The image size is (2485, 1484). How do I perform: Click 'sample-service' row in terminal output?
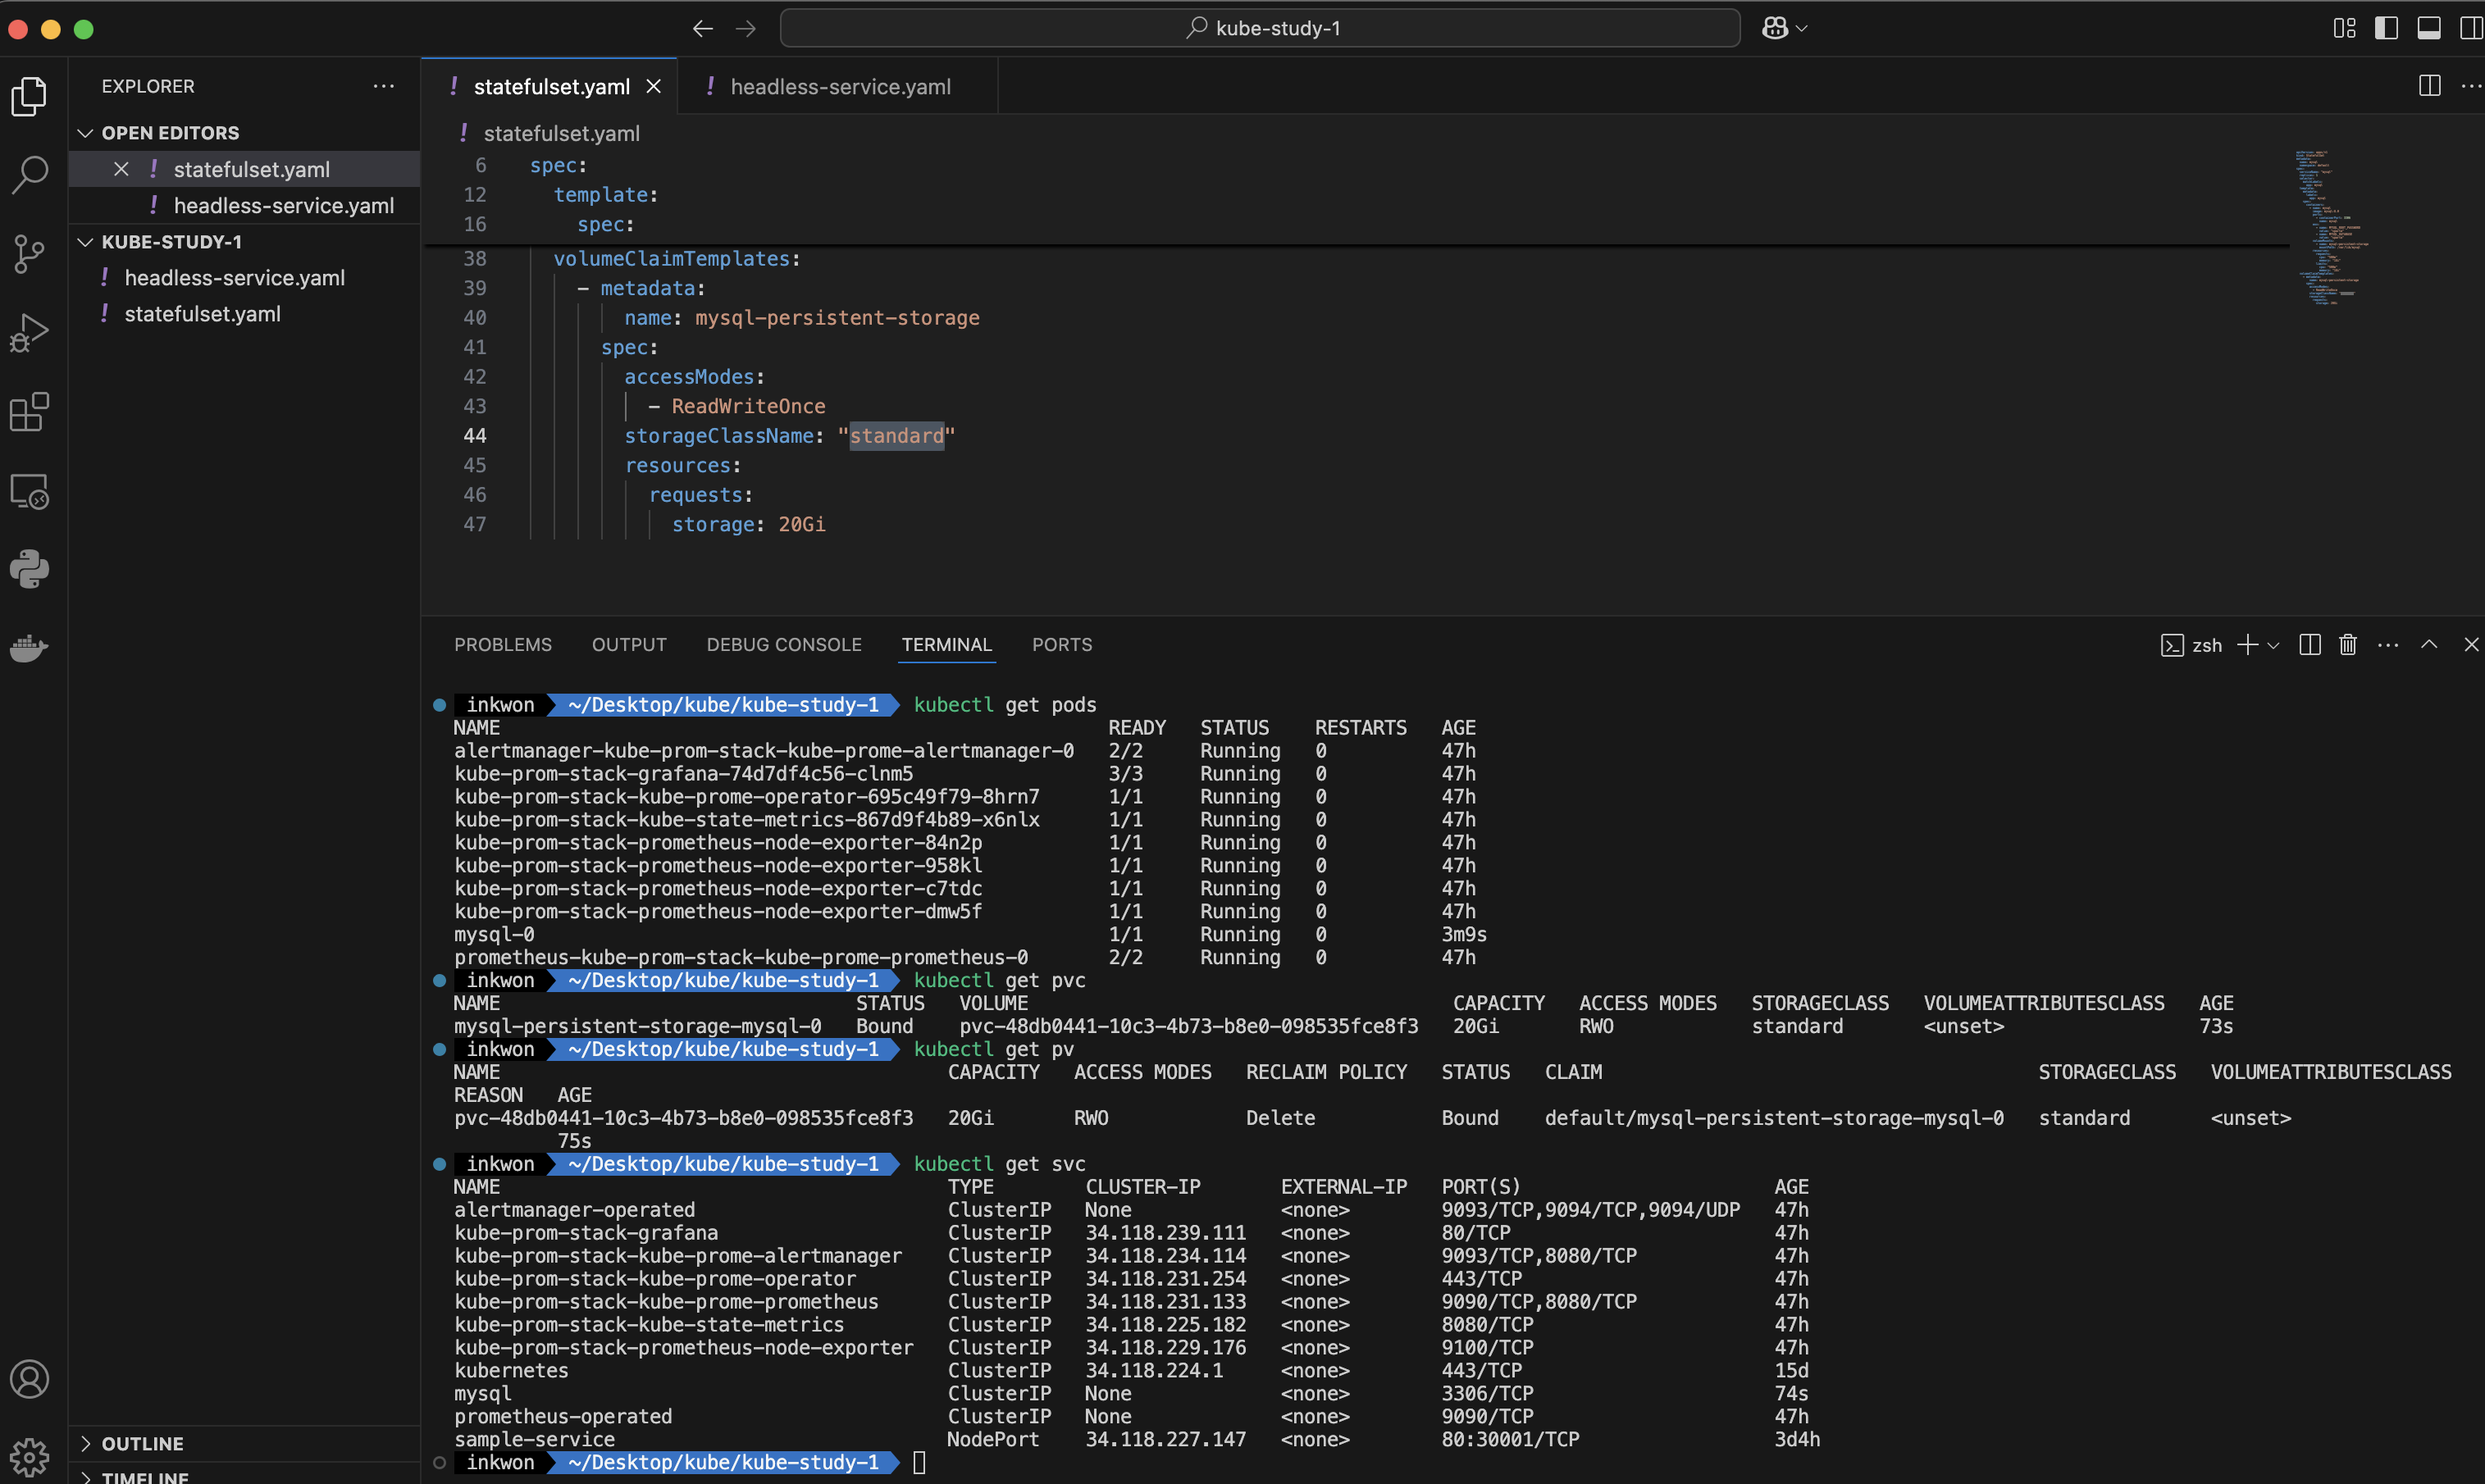pyautogui.click(x=1137, y=1440)
